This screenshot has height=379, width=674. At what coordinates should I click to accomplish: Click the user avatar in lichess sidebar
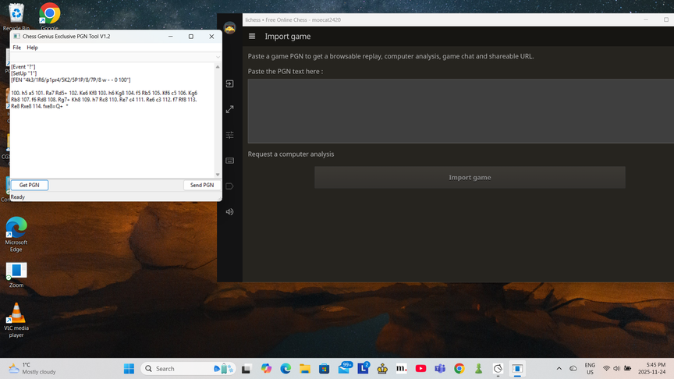230,28
